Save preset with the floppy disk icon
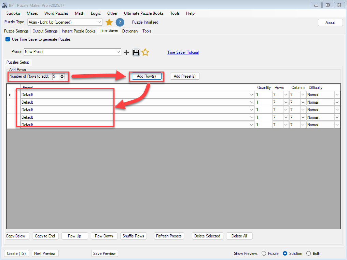Screen dimensions: 347x260 point(136,52)
